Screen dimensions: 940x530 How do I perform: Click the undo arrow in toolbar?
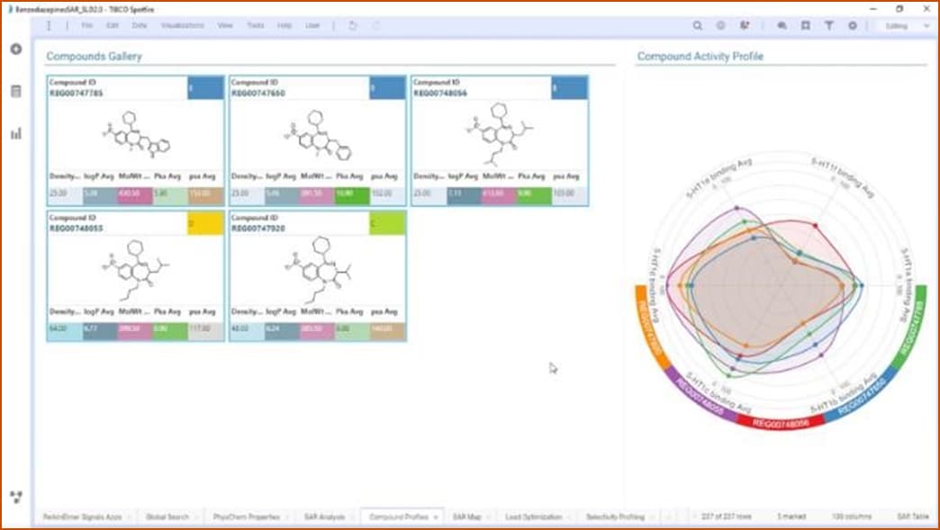(x=353, y=26)
